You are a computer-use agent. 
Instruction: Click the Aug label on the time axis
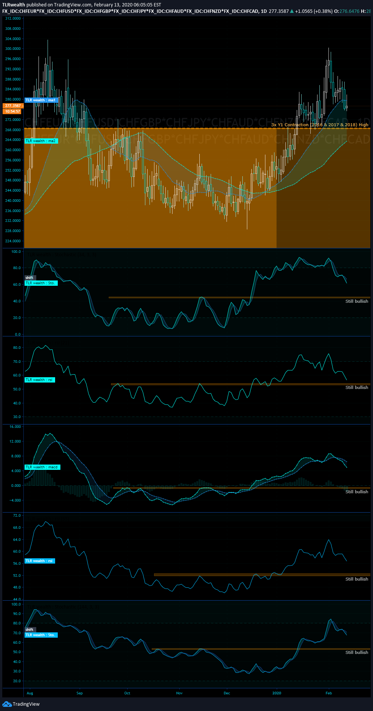point(30,693)
